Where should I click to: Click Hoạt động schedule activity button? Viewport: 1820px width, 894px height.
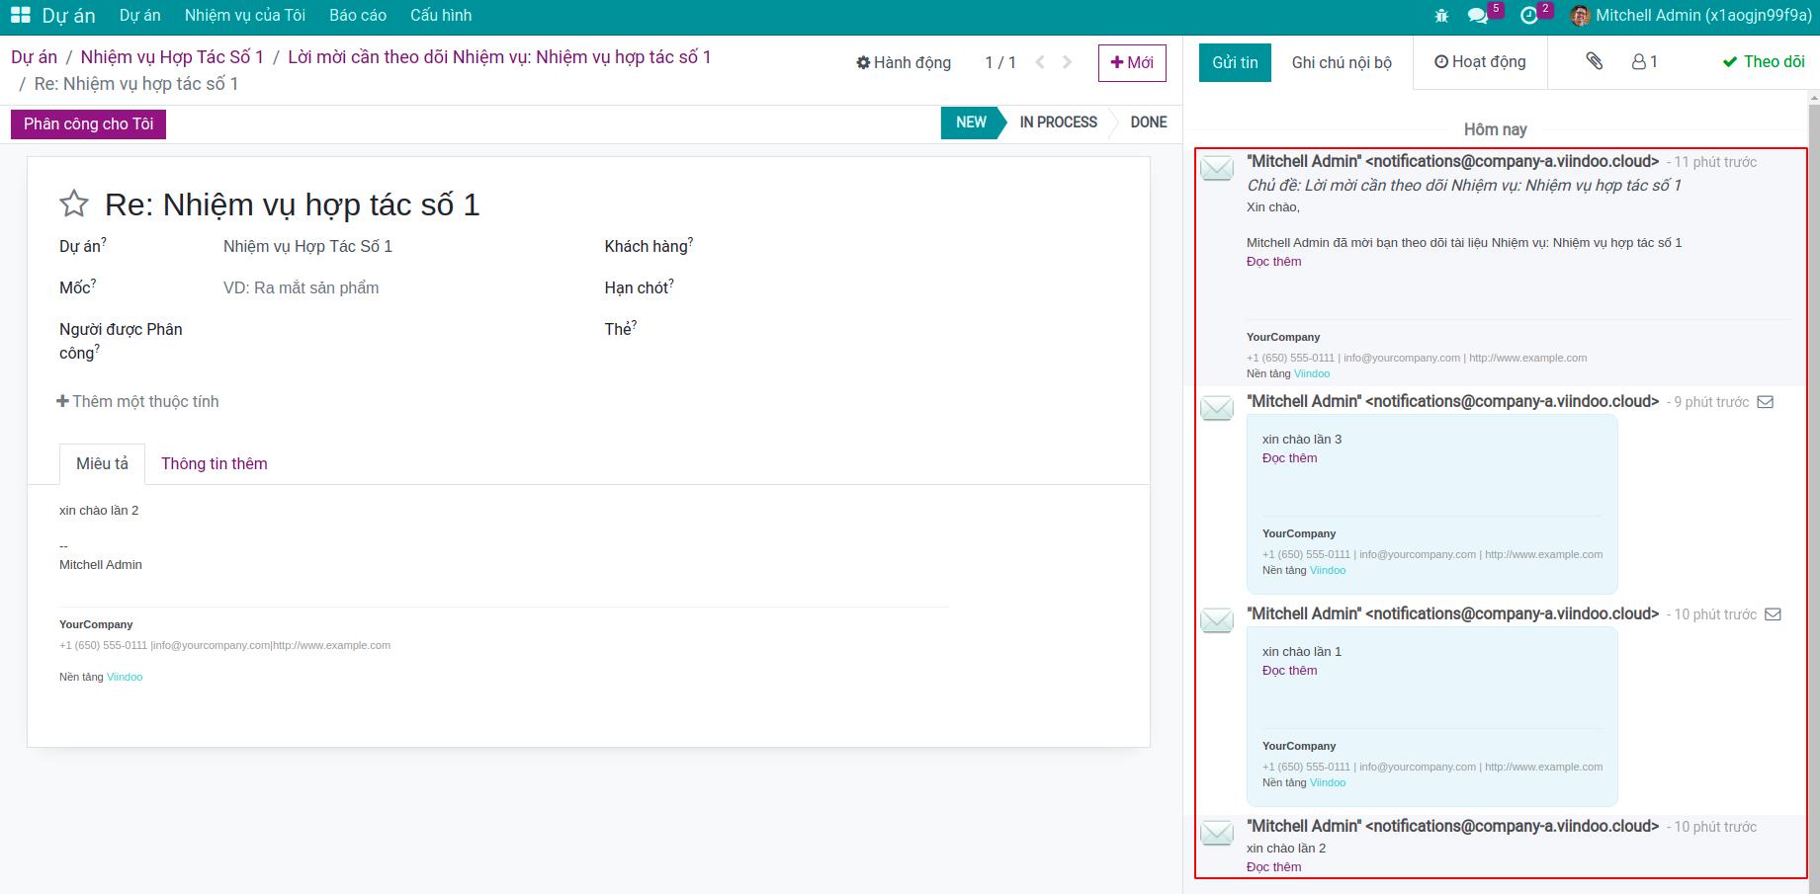(x=1480, y=62)
